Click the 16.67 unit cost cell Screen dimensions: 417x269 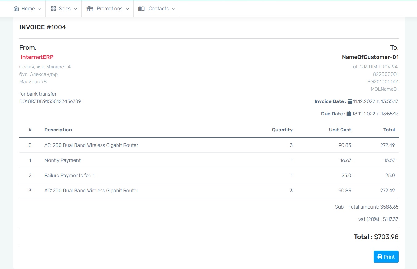click(x=346, y=160)
